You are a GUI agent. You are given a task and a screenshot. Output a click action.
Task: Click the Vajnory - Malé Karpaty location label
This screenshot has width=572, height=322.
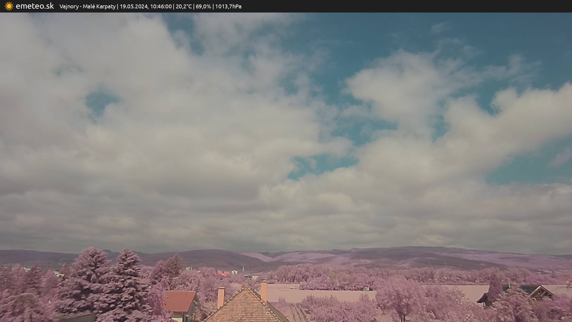click(x=87, y=7)
